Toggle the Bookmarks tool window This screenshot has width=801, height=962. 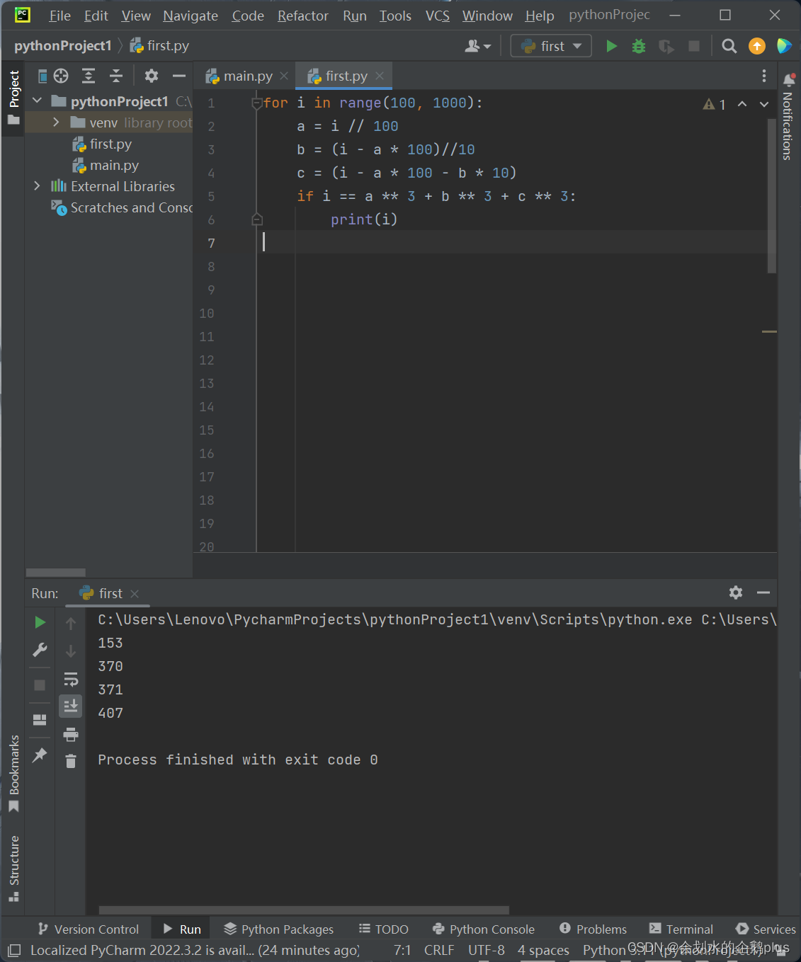(13, 774)
